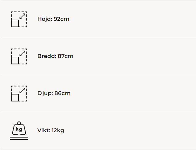
Task: Click the dimension icon beside Djup
Action: tap(19, 94)
